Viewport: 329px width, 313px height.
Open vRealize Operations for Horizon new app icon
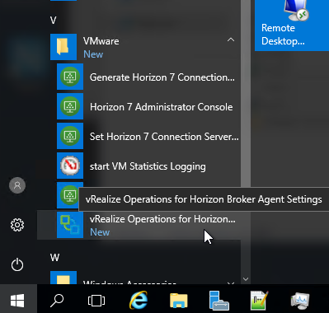coord(70,225)
